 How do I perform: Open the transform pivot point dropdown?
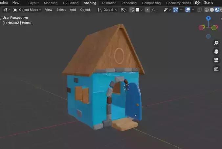coord(124,10)
